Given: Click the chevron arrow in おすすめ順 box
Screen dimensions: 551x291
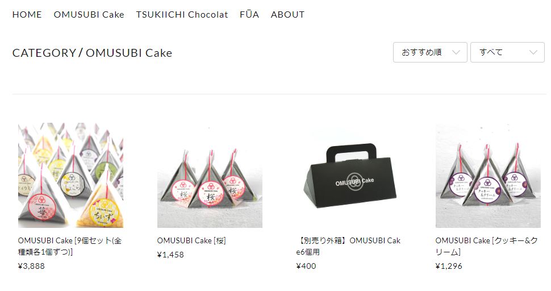Looking at the screenshot, I should point(456,53).
